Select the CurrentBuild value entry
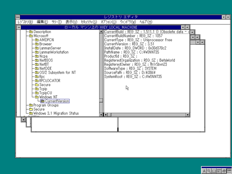 pos(147,32)
